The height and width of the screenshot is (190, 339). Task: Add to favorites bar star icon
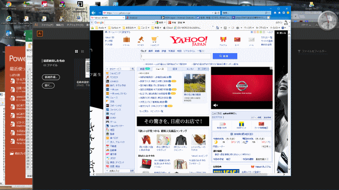pyautogui.click(x=92, y=28)
